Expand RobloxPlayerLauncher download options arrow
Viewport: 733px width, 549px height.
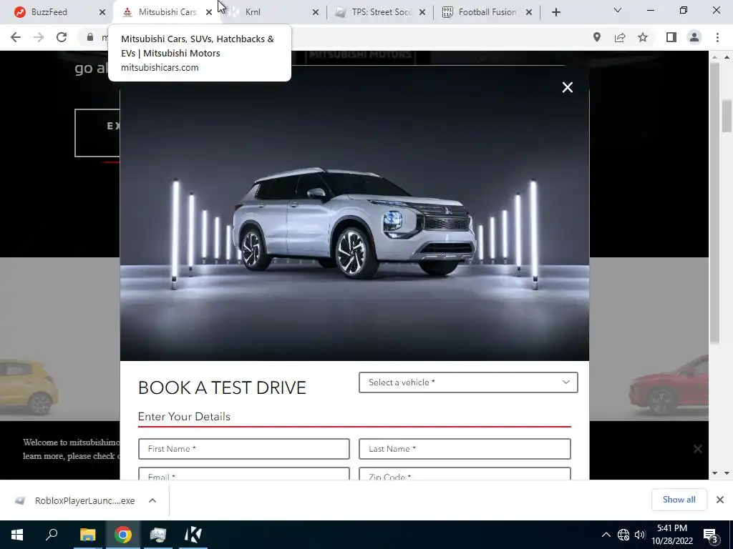click(152, 500)
